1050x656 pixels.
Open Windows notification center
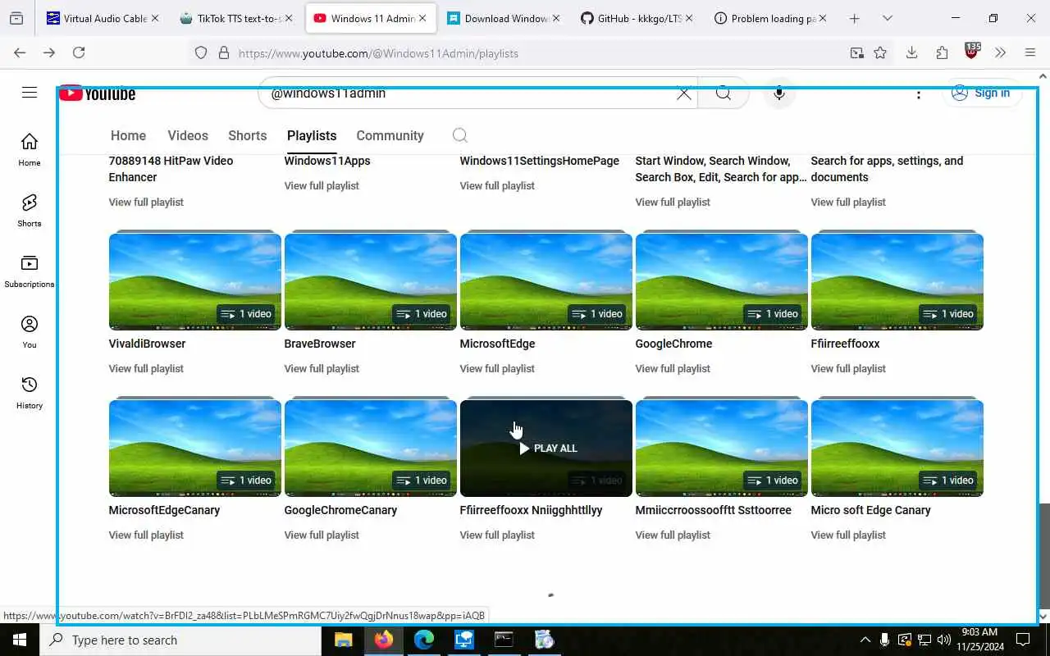pyautogui.click(x=1023, y=640)
